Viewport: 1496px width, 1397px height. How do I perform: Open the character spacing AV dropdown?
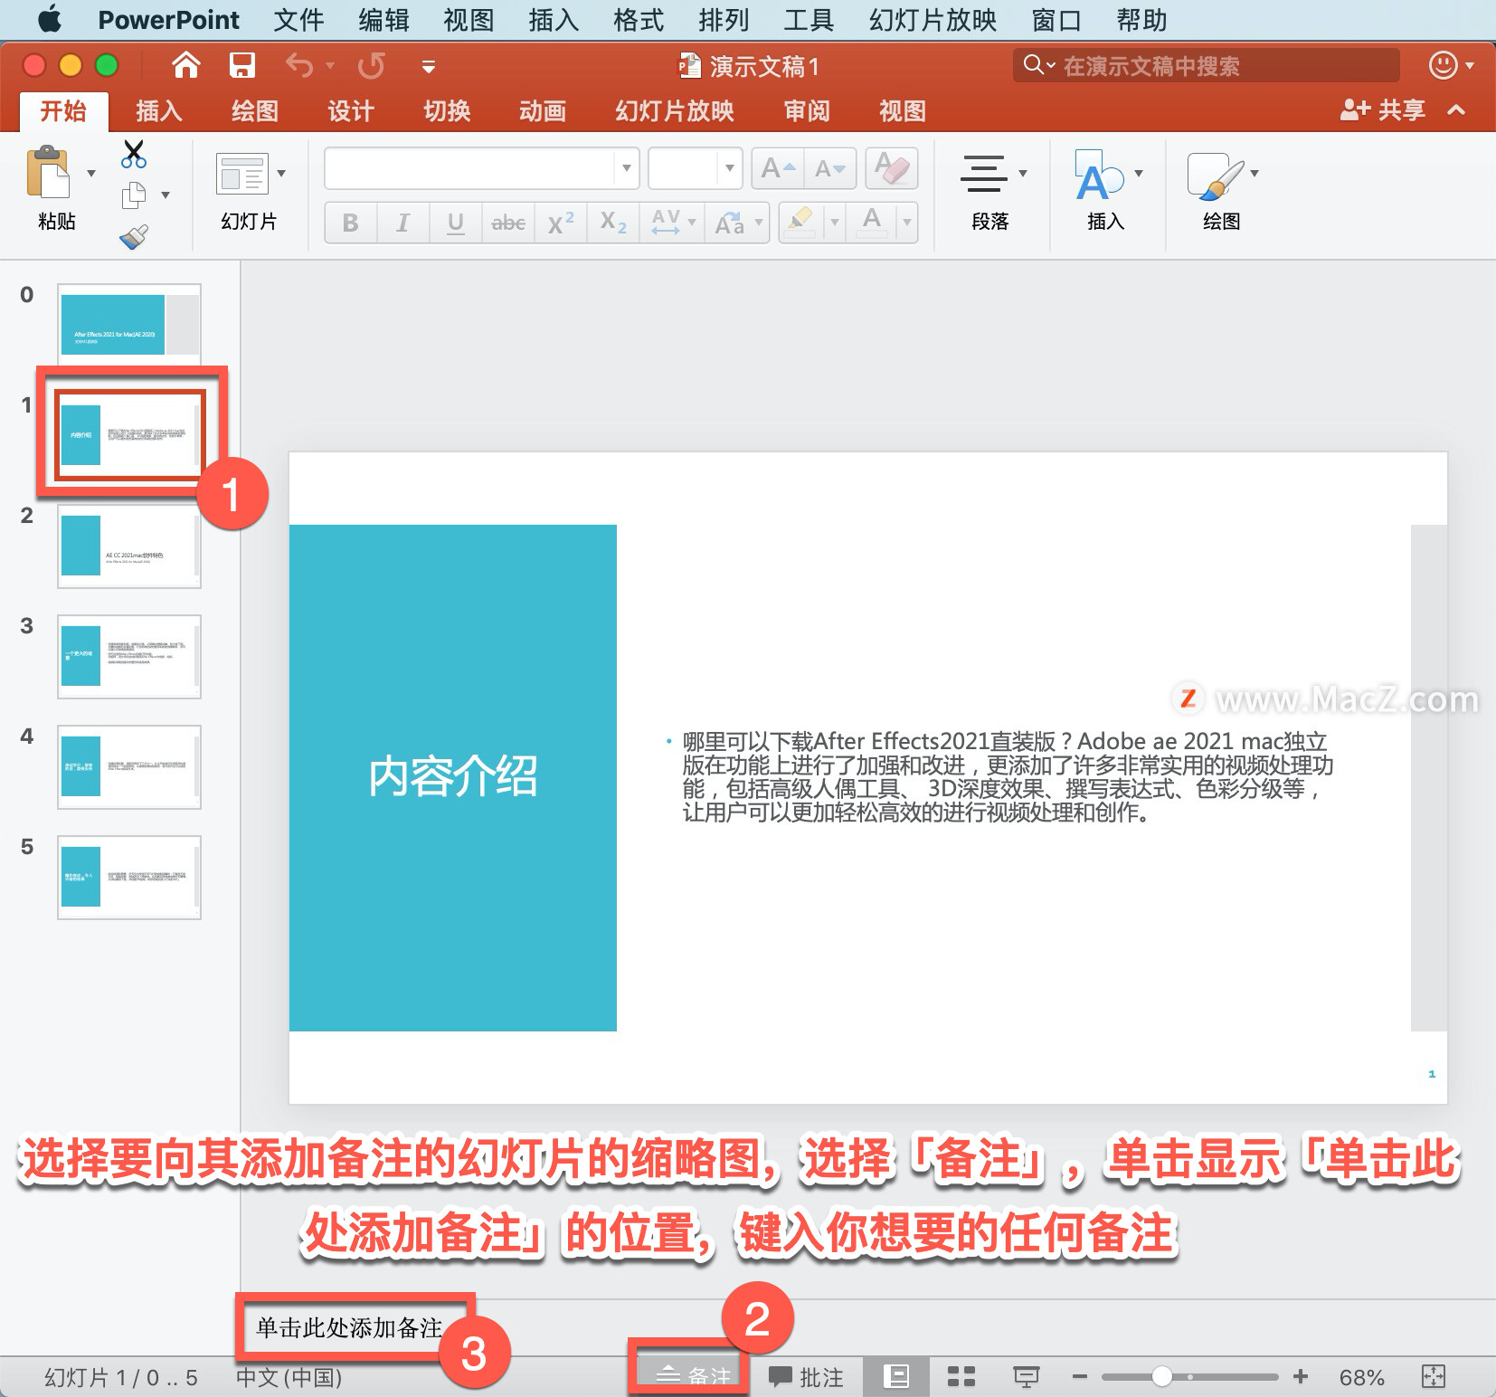674,223
